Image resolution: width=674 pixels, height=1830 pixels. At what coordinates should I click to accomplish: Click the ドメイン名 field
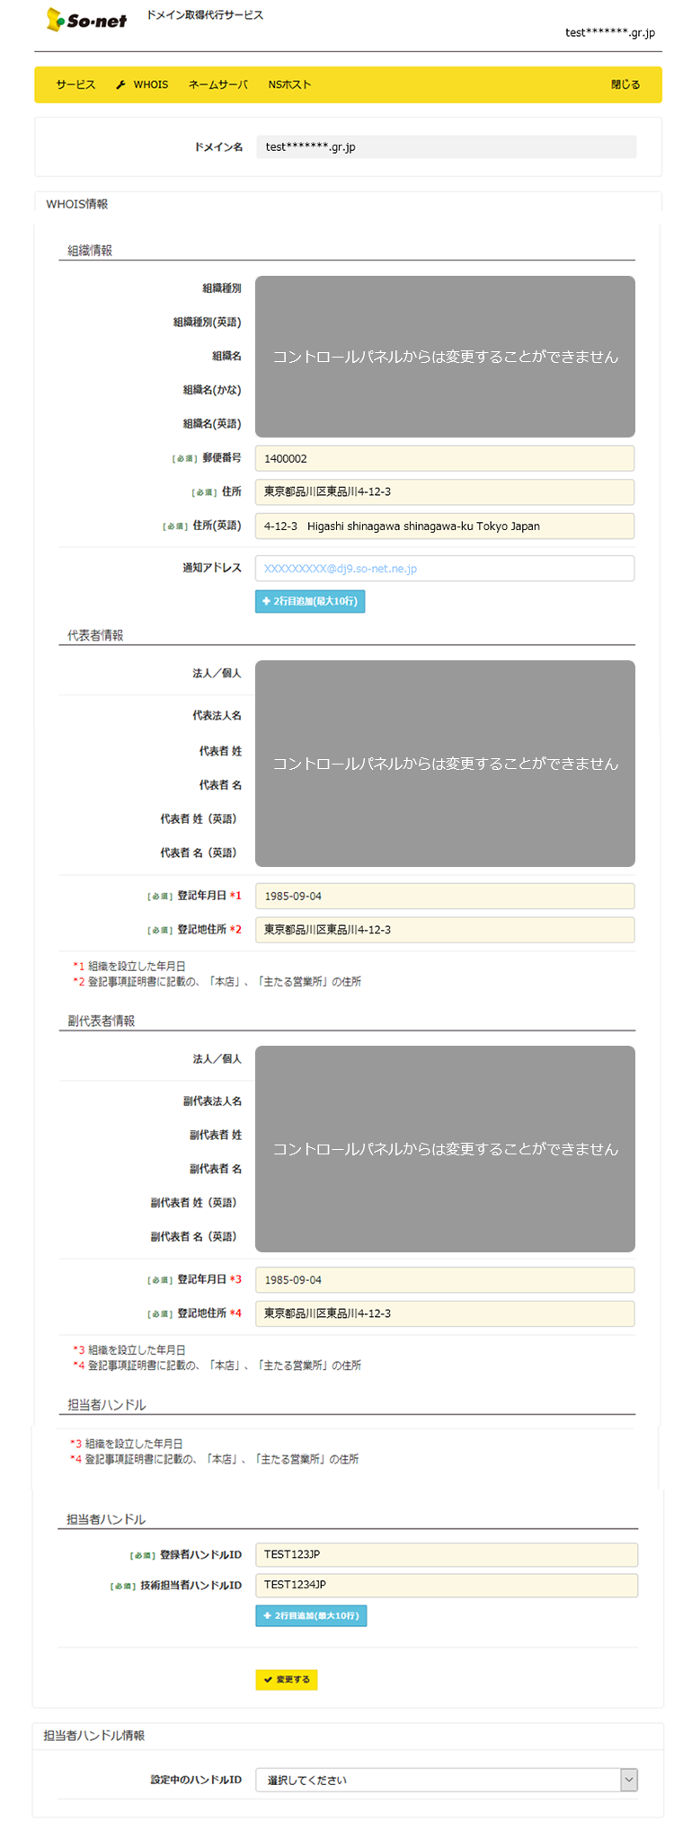[446, 147]
